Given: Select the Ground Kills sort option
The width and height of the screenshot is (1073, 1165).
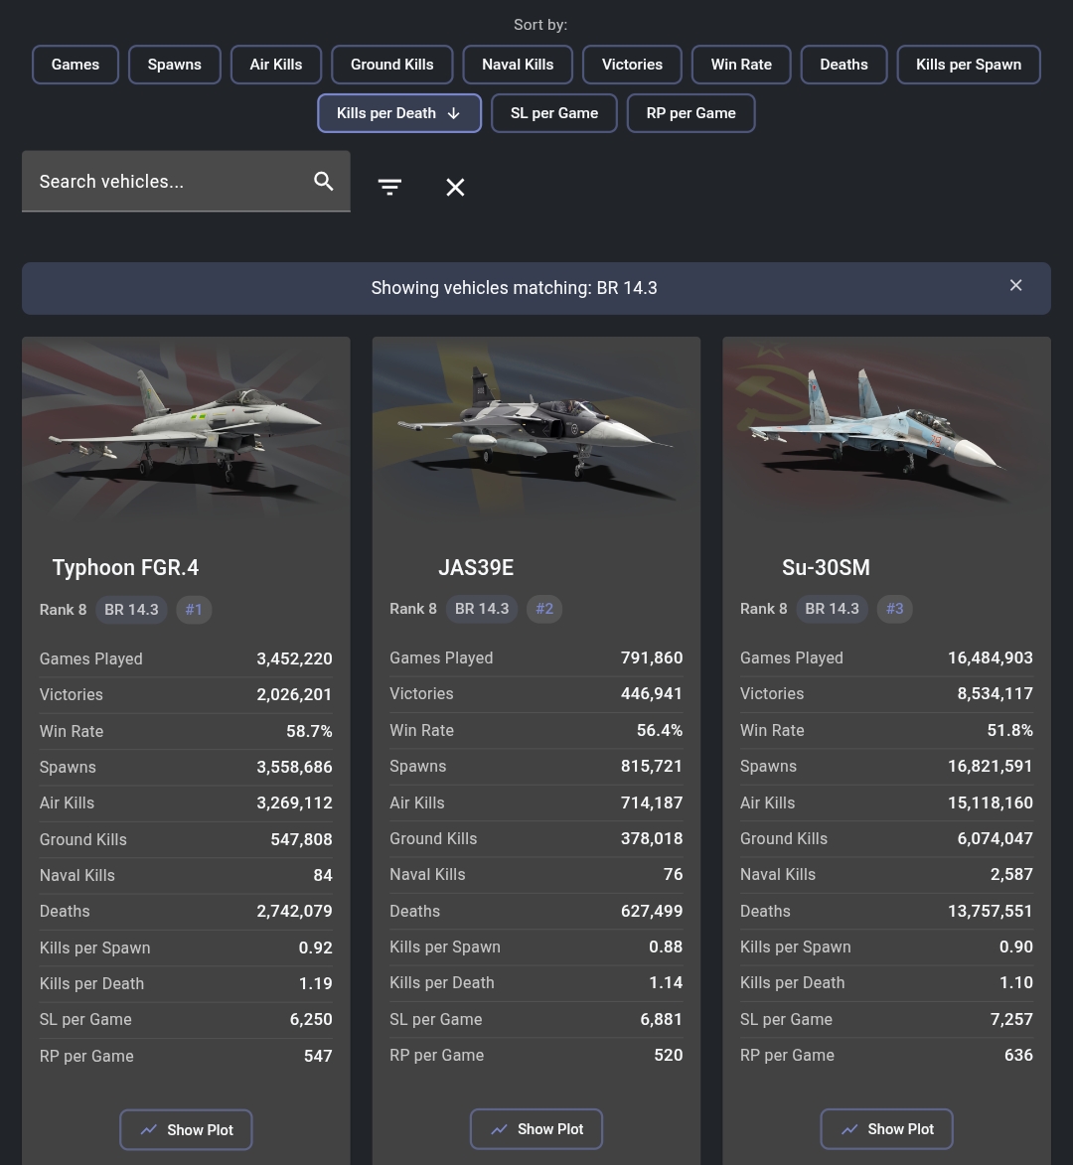Looking at the screenshot, I should point(391,65).
